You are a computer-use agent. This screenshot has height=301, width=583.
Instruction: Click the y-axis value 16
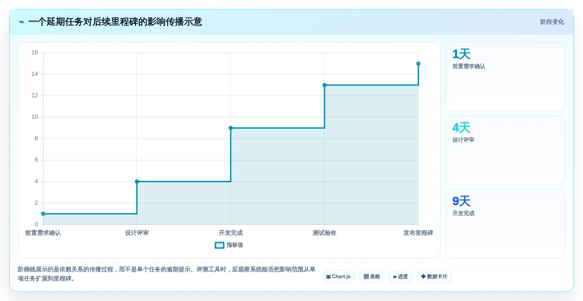(x=35, y=53)
